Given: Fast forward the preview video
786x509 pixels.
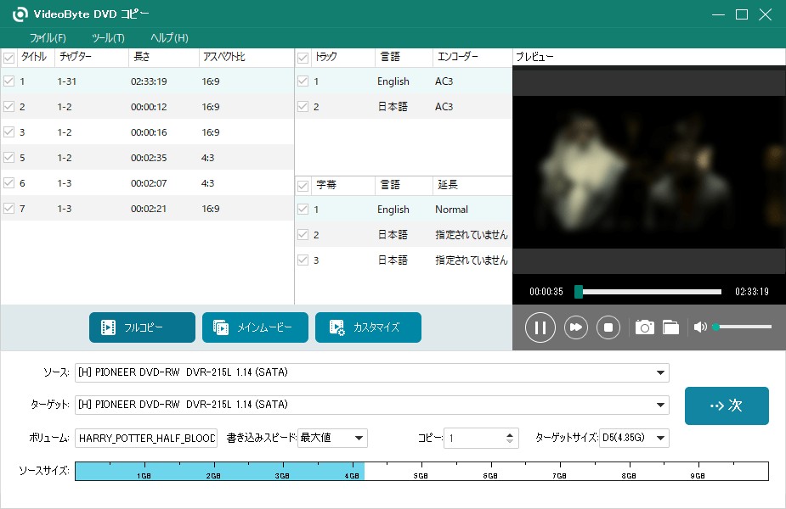Looking at the screenshot, I should (x=576, y=327).
